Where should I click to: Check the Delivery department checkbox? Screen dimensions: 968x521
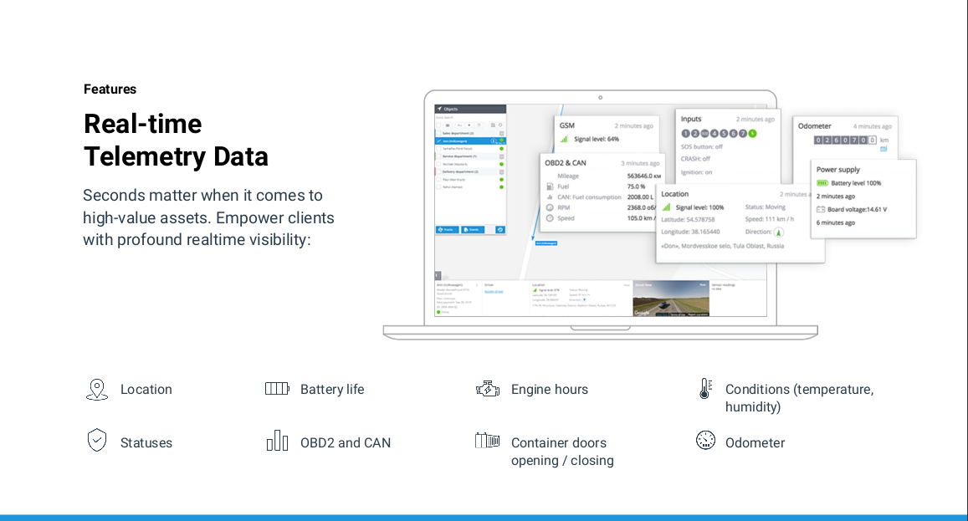pos(438,171)
